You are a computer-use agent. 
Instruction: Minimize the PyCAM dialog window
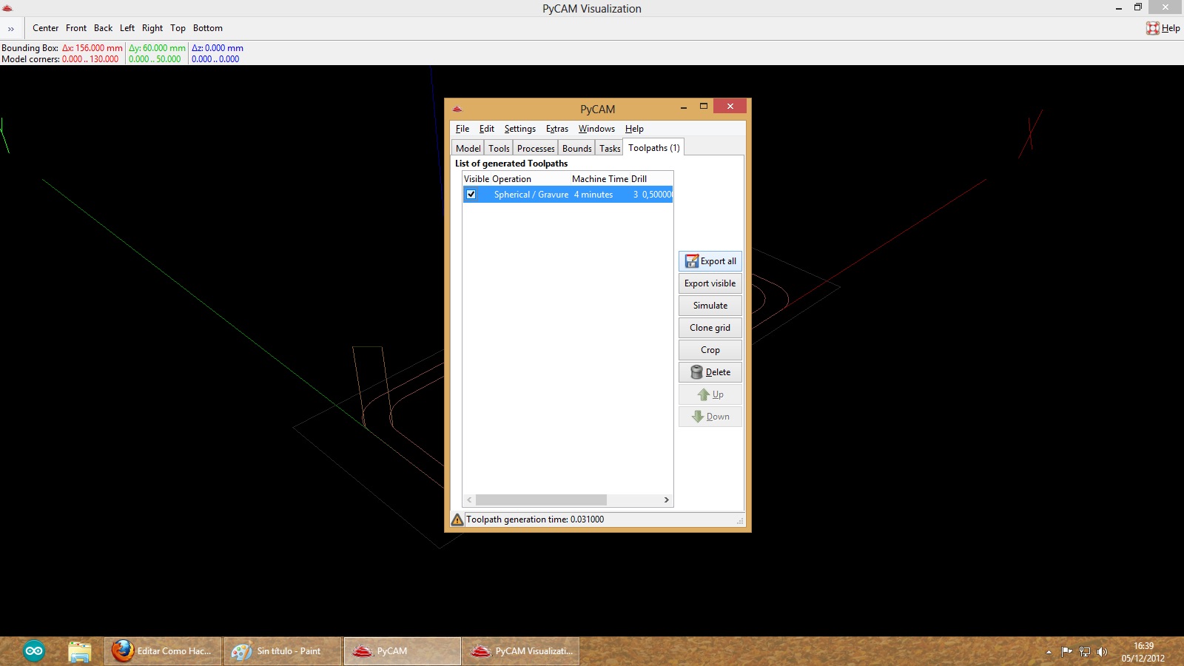683,107
